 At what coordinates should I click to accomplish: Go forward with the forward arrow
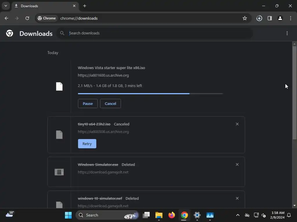click(x=17, y=18)
